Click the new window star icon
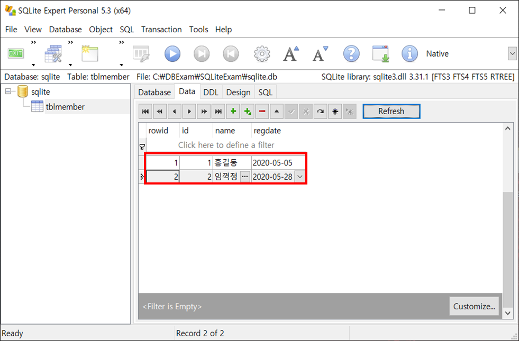The image size is (519, 341). [90, 53]
